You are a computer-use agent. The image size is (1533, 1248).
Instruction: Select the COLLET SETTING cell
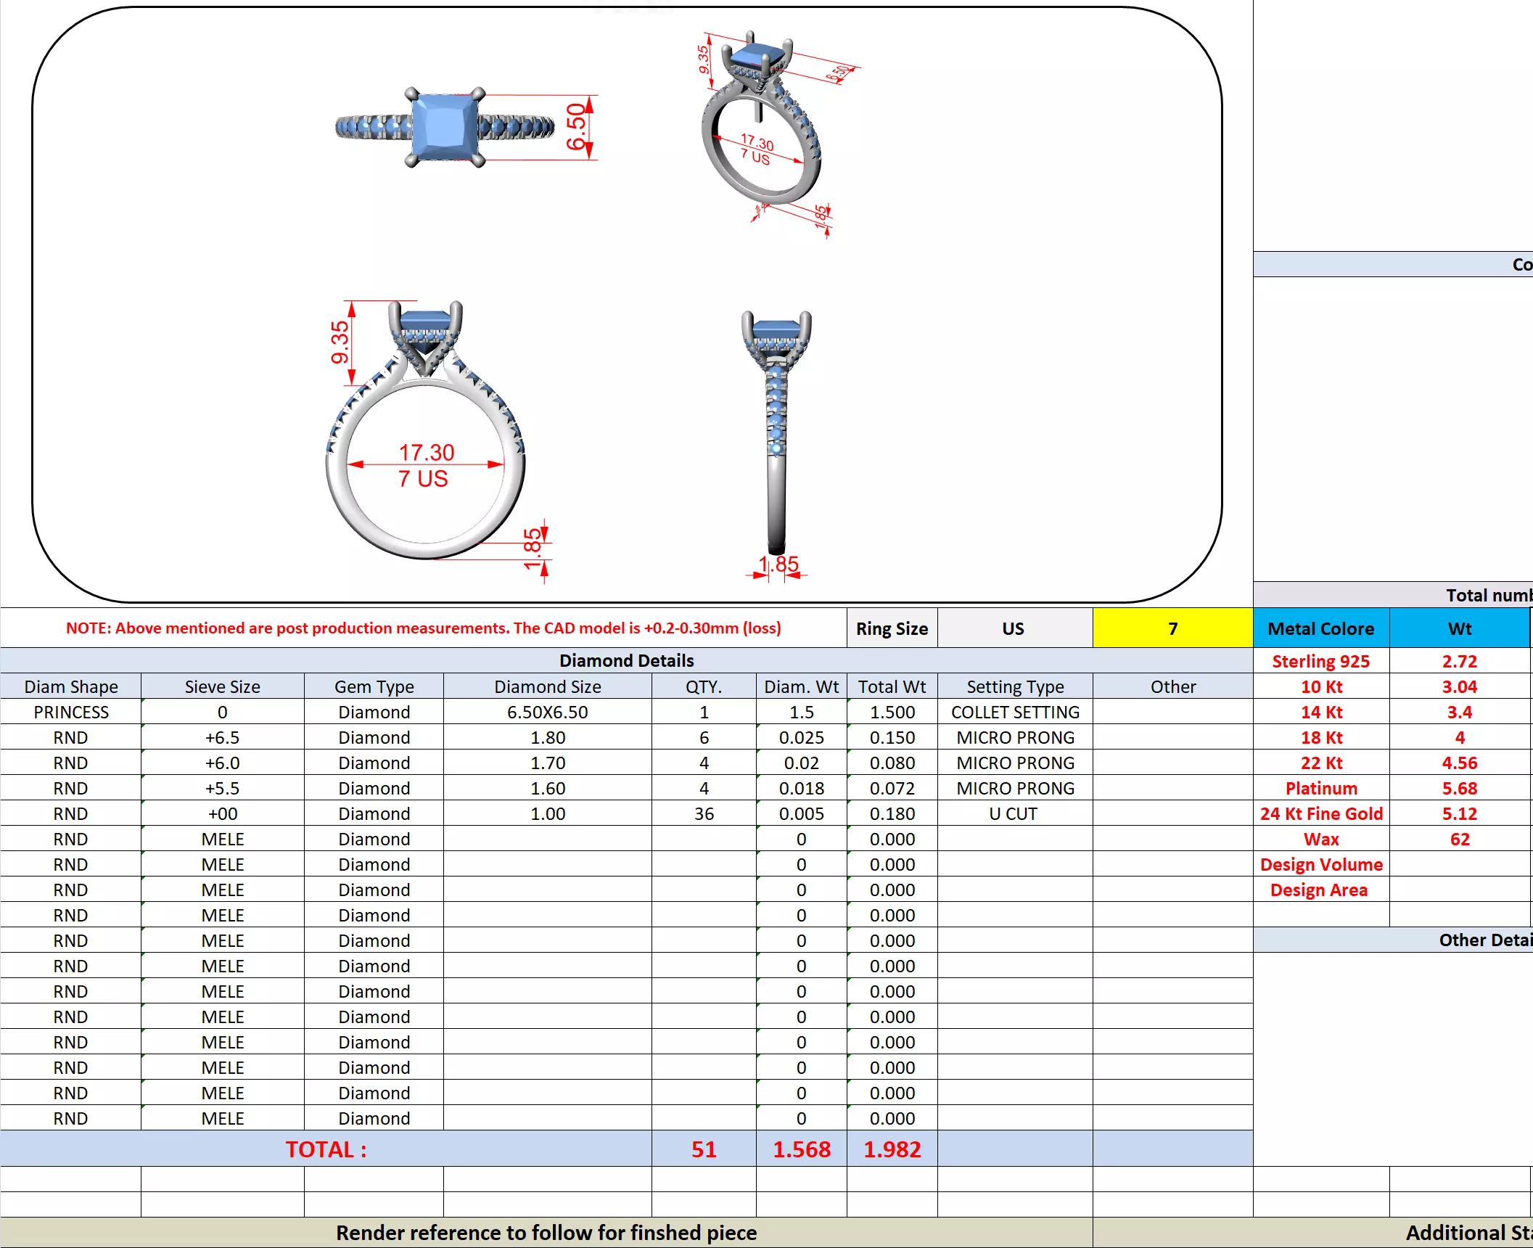(x=1014, y=712)
